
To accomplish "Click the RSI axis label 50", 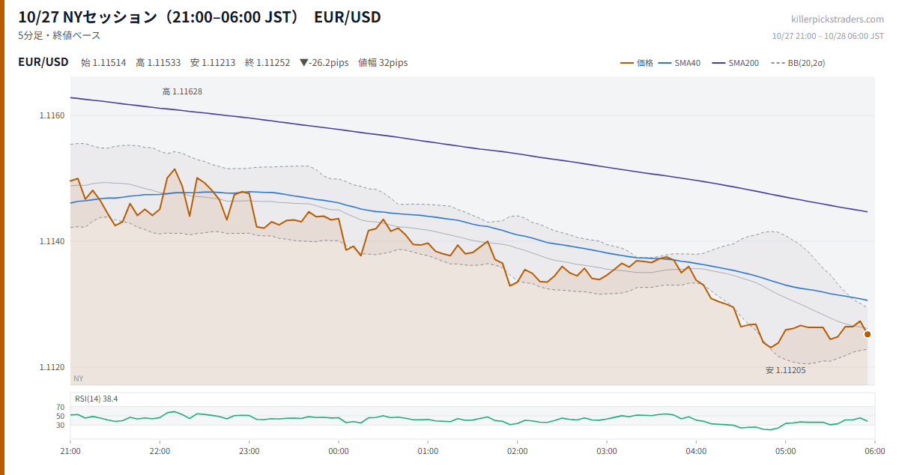I will click(x=61, y=416).
